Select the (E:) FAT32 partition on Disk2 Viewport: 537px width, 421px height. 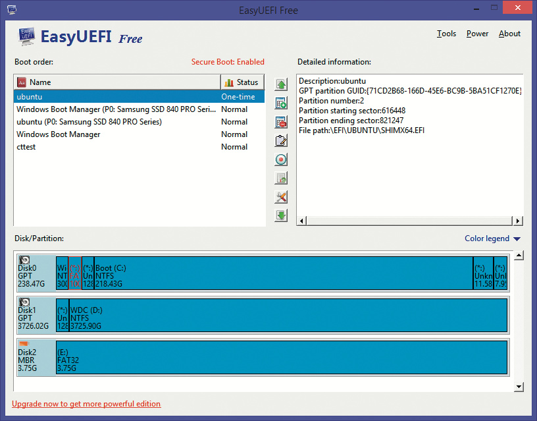(282, 358)
